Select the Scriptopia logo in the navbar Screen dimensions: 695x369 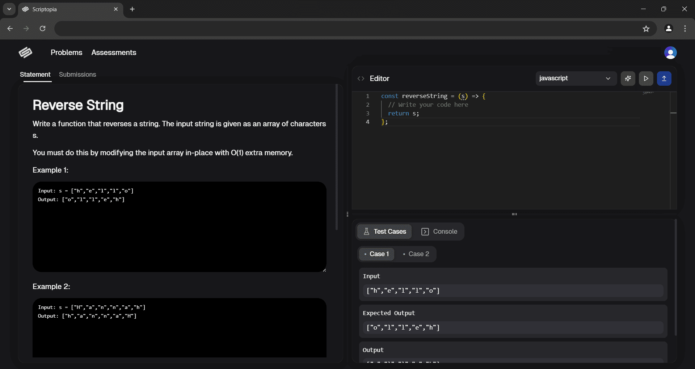25,52
